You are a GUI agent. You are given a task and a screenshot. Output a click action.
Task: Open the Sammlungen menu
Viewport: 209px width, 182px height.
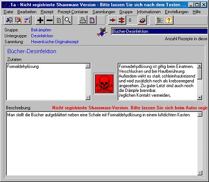(104, 12)
